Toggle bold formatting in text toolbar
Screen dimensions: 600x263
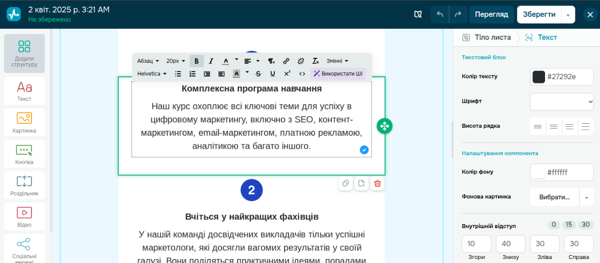point(196,61)
